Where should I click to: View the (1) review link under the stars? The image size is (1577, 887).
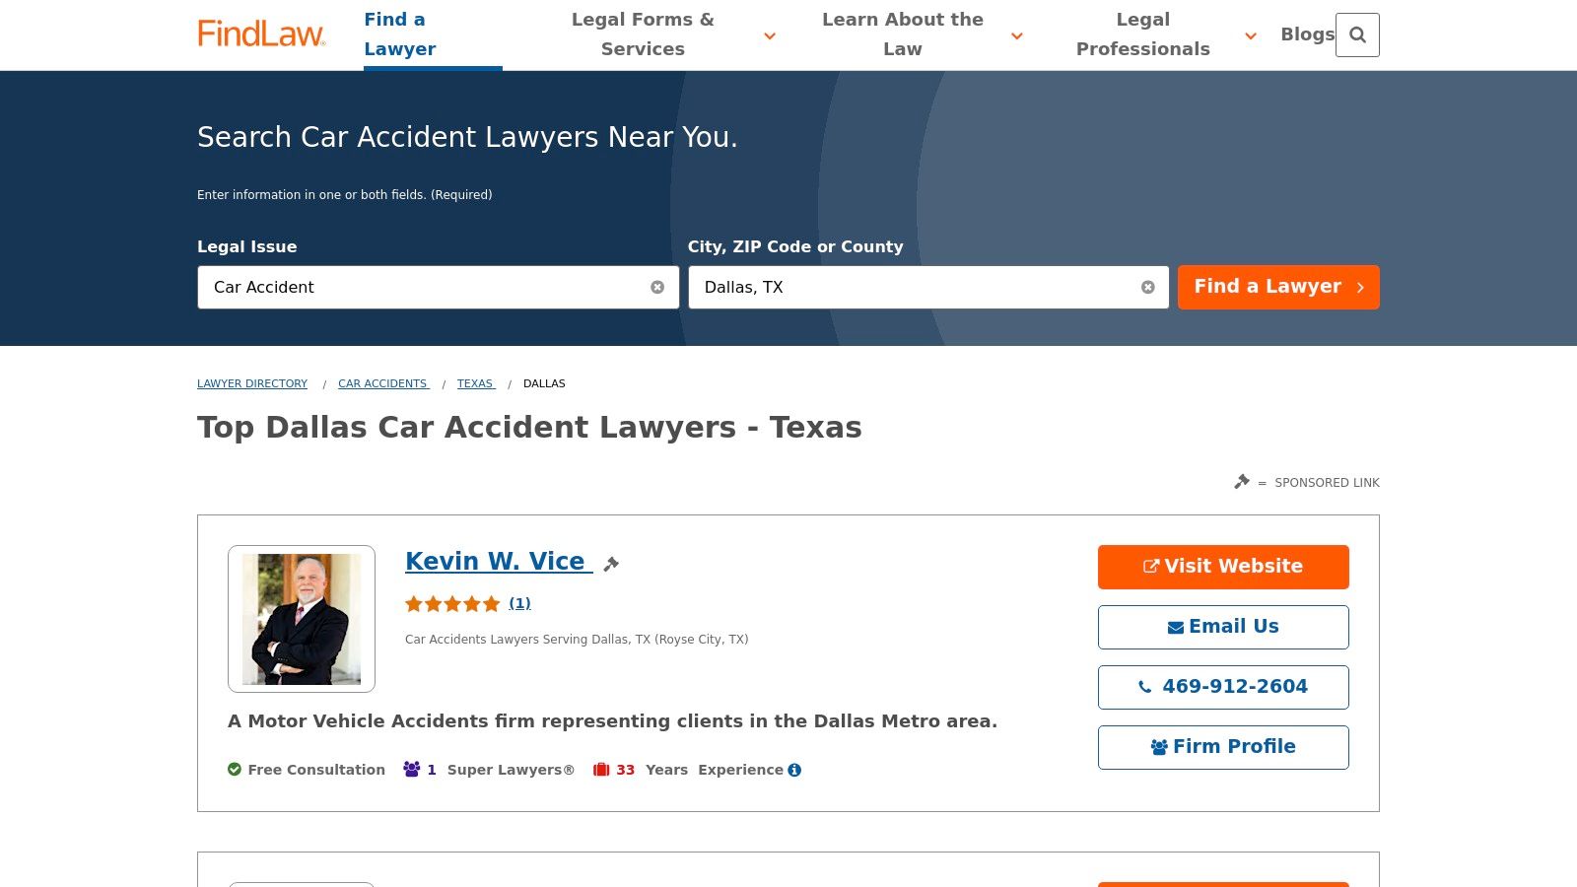520,603
